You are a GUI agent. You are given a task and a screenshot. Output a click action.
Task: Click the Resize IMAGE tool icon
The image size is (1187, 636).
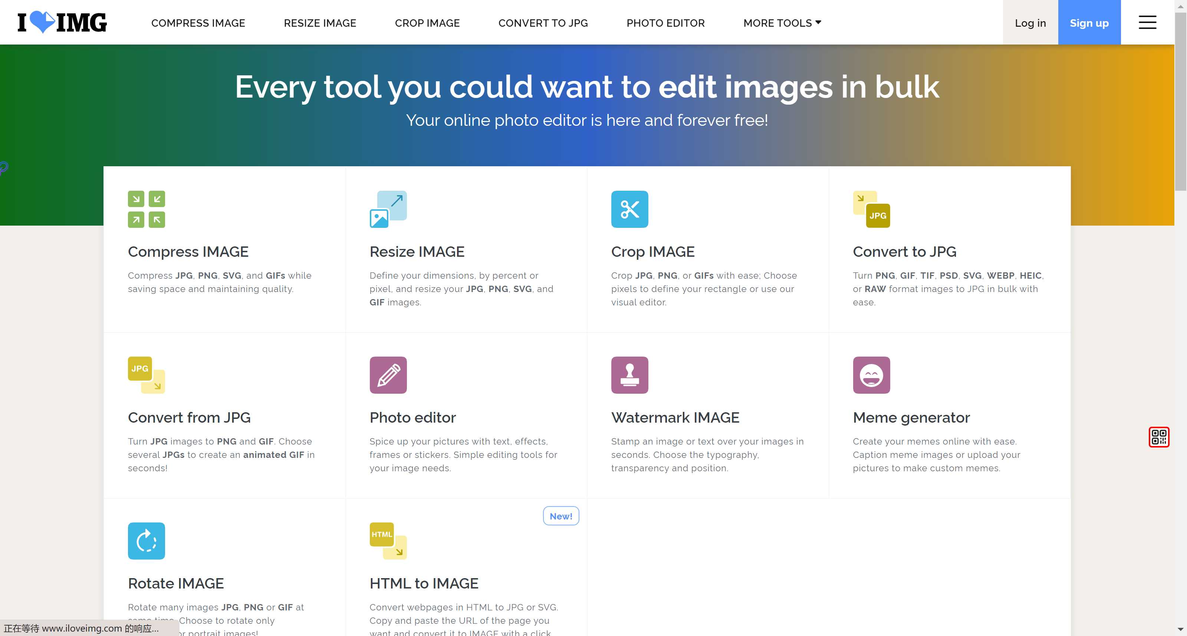click(x=388, y=209)
